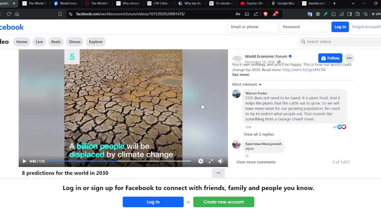Image resolution: width=381 pixels, height=214 pixels.
Task: Select the Explore tab
Action: (x=96, y=42)
